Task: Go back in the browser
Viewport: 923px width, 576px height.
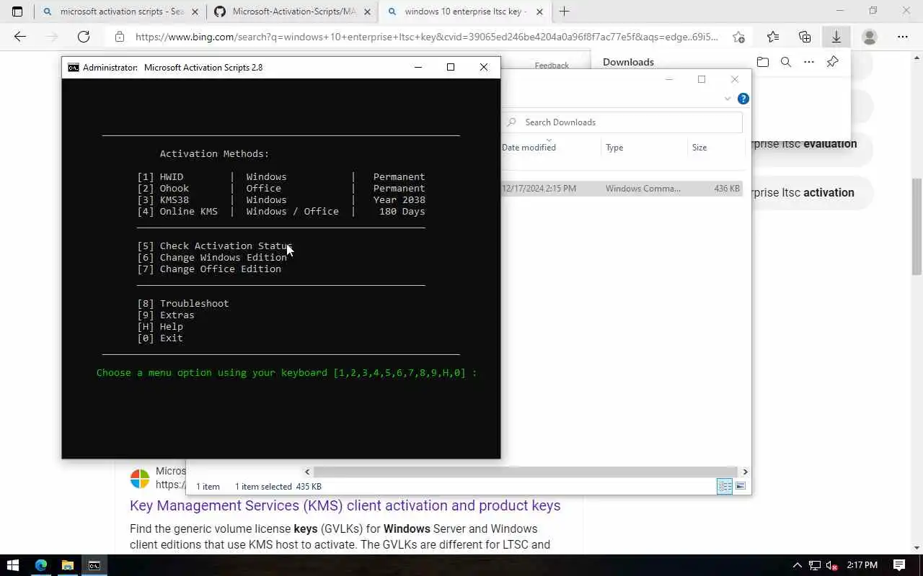Action: point(19,37)
